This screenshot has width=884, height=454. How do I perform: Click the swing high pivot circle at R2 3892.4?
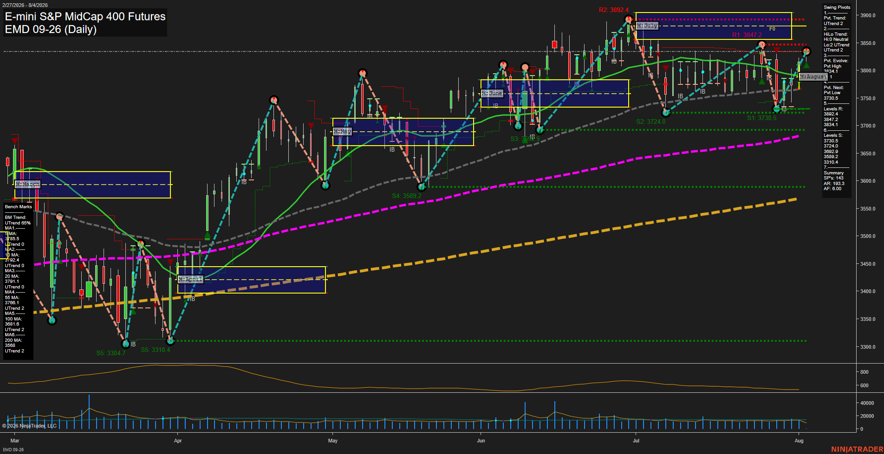(629, 19)
